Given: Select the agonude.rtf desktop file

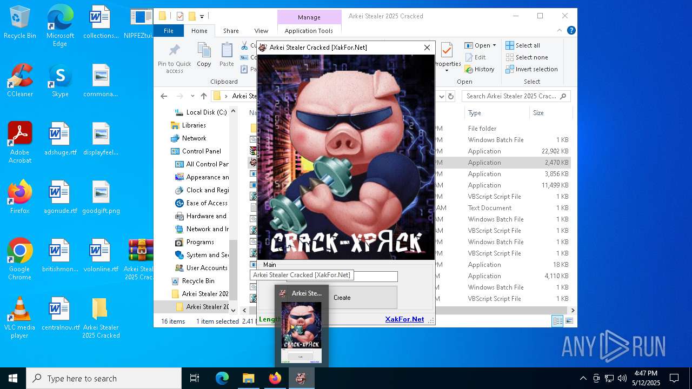Looking at the screenshot, I should click(x=60, y=197).
